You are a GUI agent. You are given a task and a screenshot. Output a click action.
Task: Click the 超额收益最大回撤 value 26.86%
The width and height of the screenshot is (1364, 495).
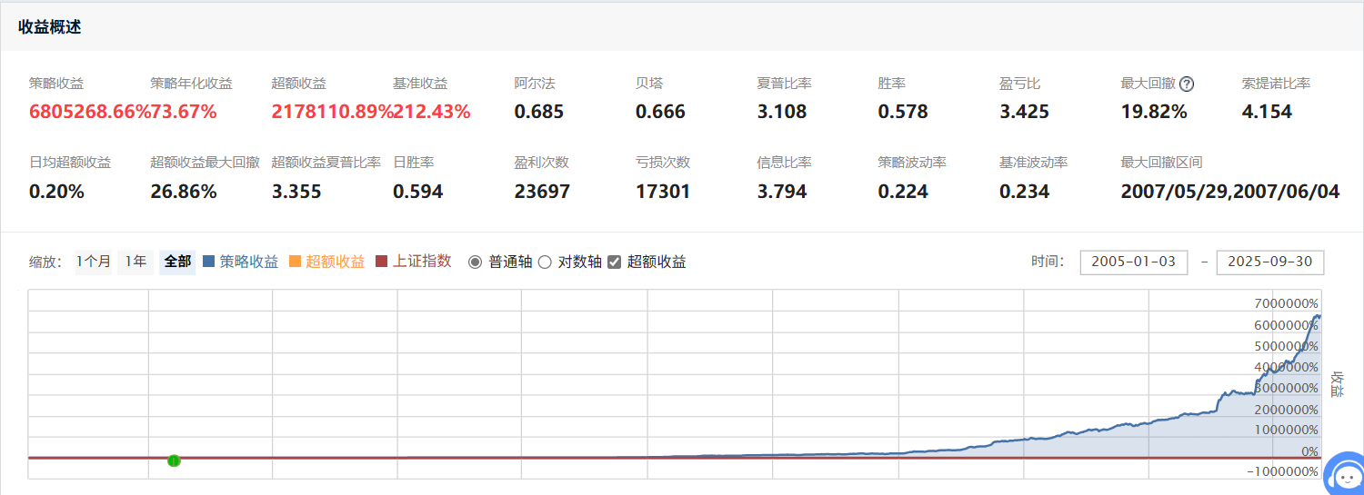[184, 192]
